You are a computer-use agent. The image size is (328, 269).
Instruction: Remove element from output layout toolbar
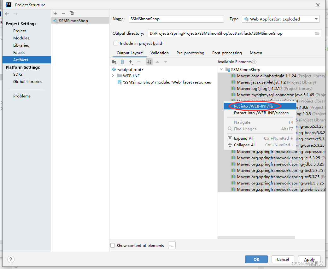(x=139, y=62)
